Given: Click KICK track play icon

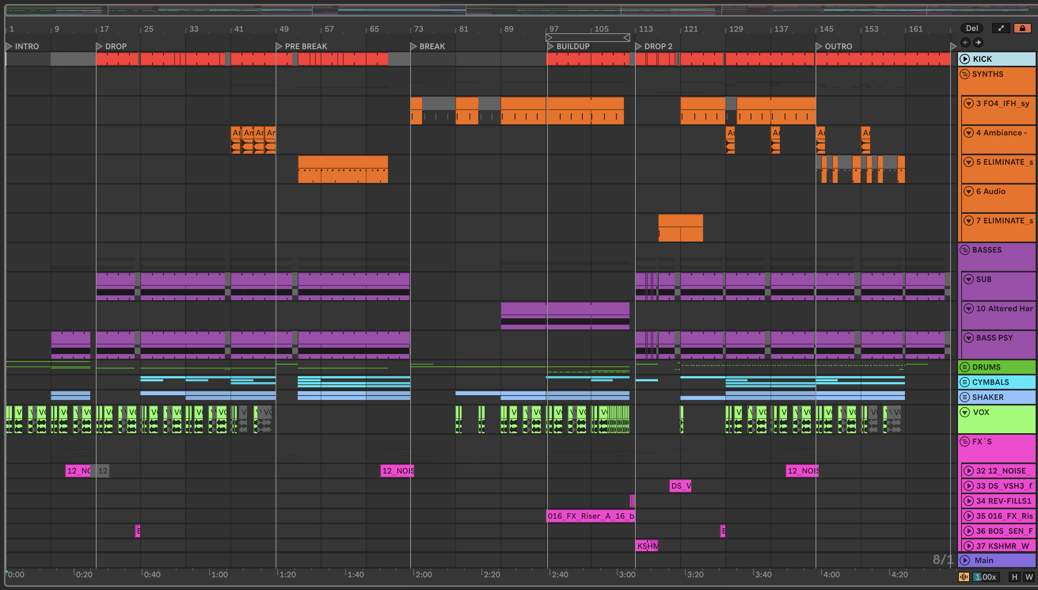Looking at the screenshot, I should click(x=965, y=59).
